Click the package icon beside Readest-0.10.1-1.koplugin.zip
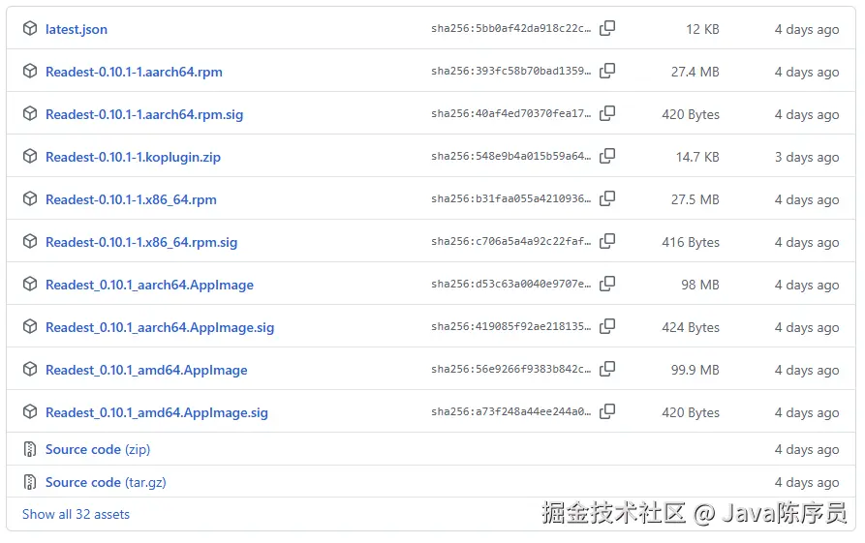The height and width of the screenshot is (543, 865). pos(30,156)
